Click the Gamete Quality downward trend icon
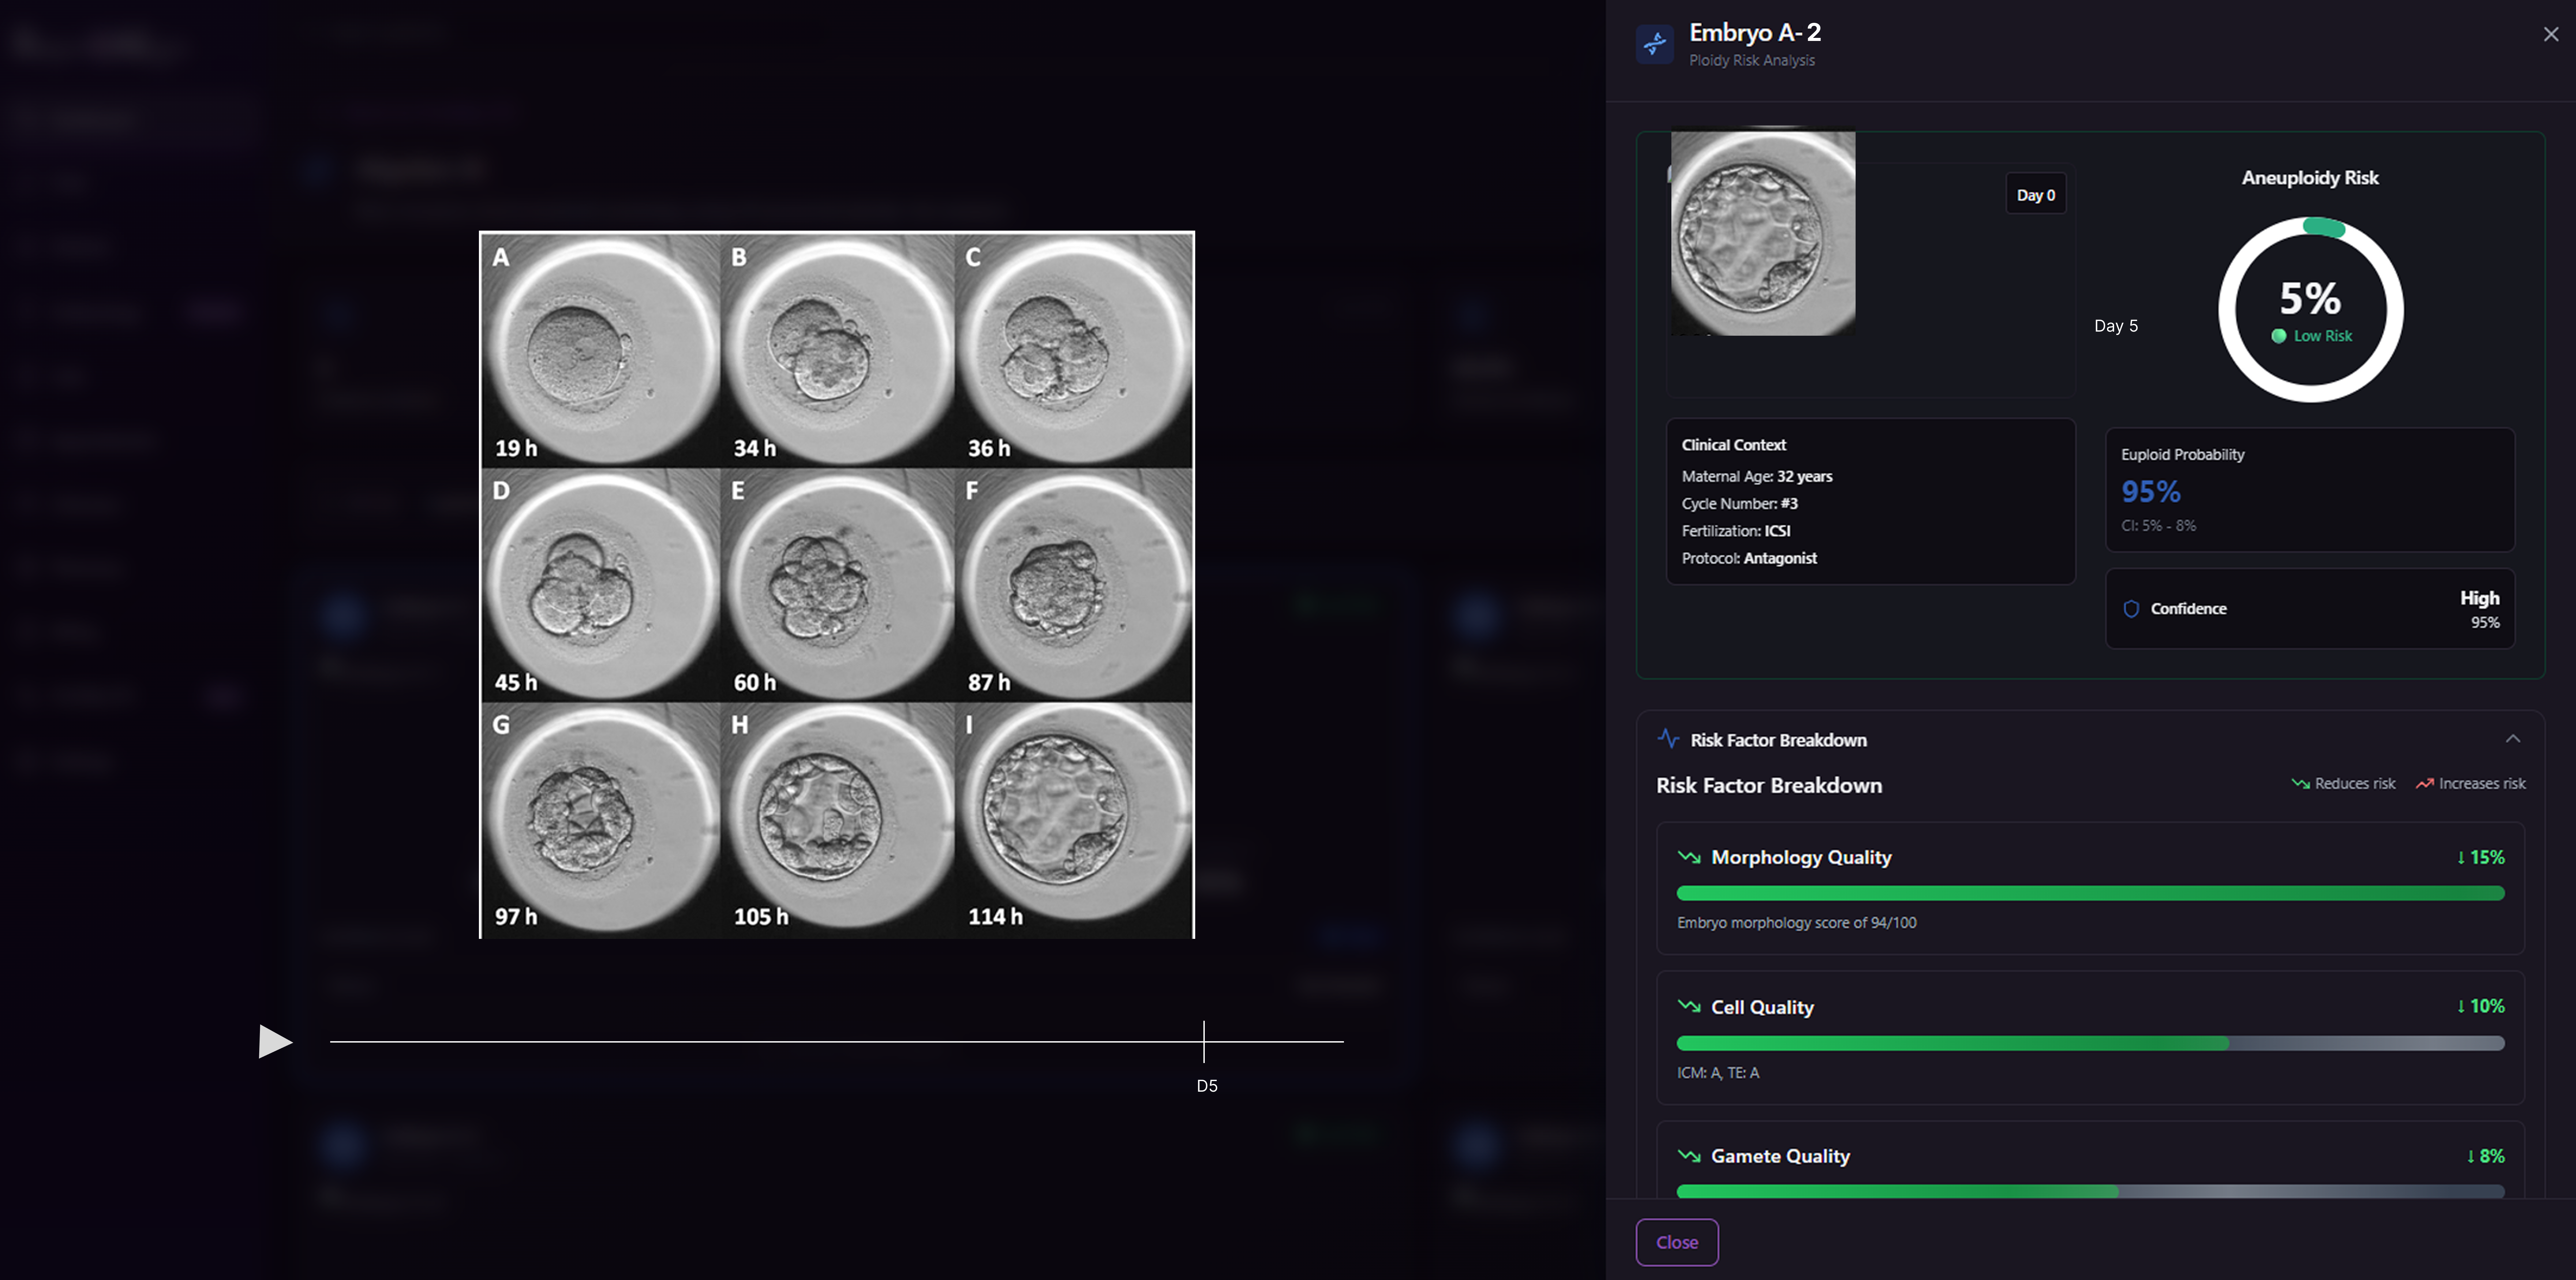This screenshot has width=2576, height=1280. 1689,1156
